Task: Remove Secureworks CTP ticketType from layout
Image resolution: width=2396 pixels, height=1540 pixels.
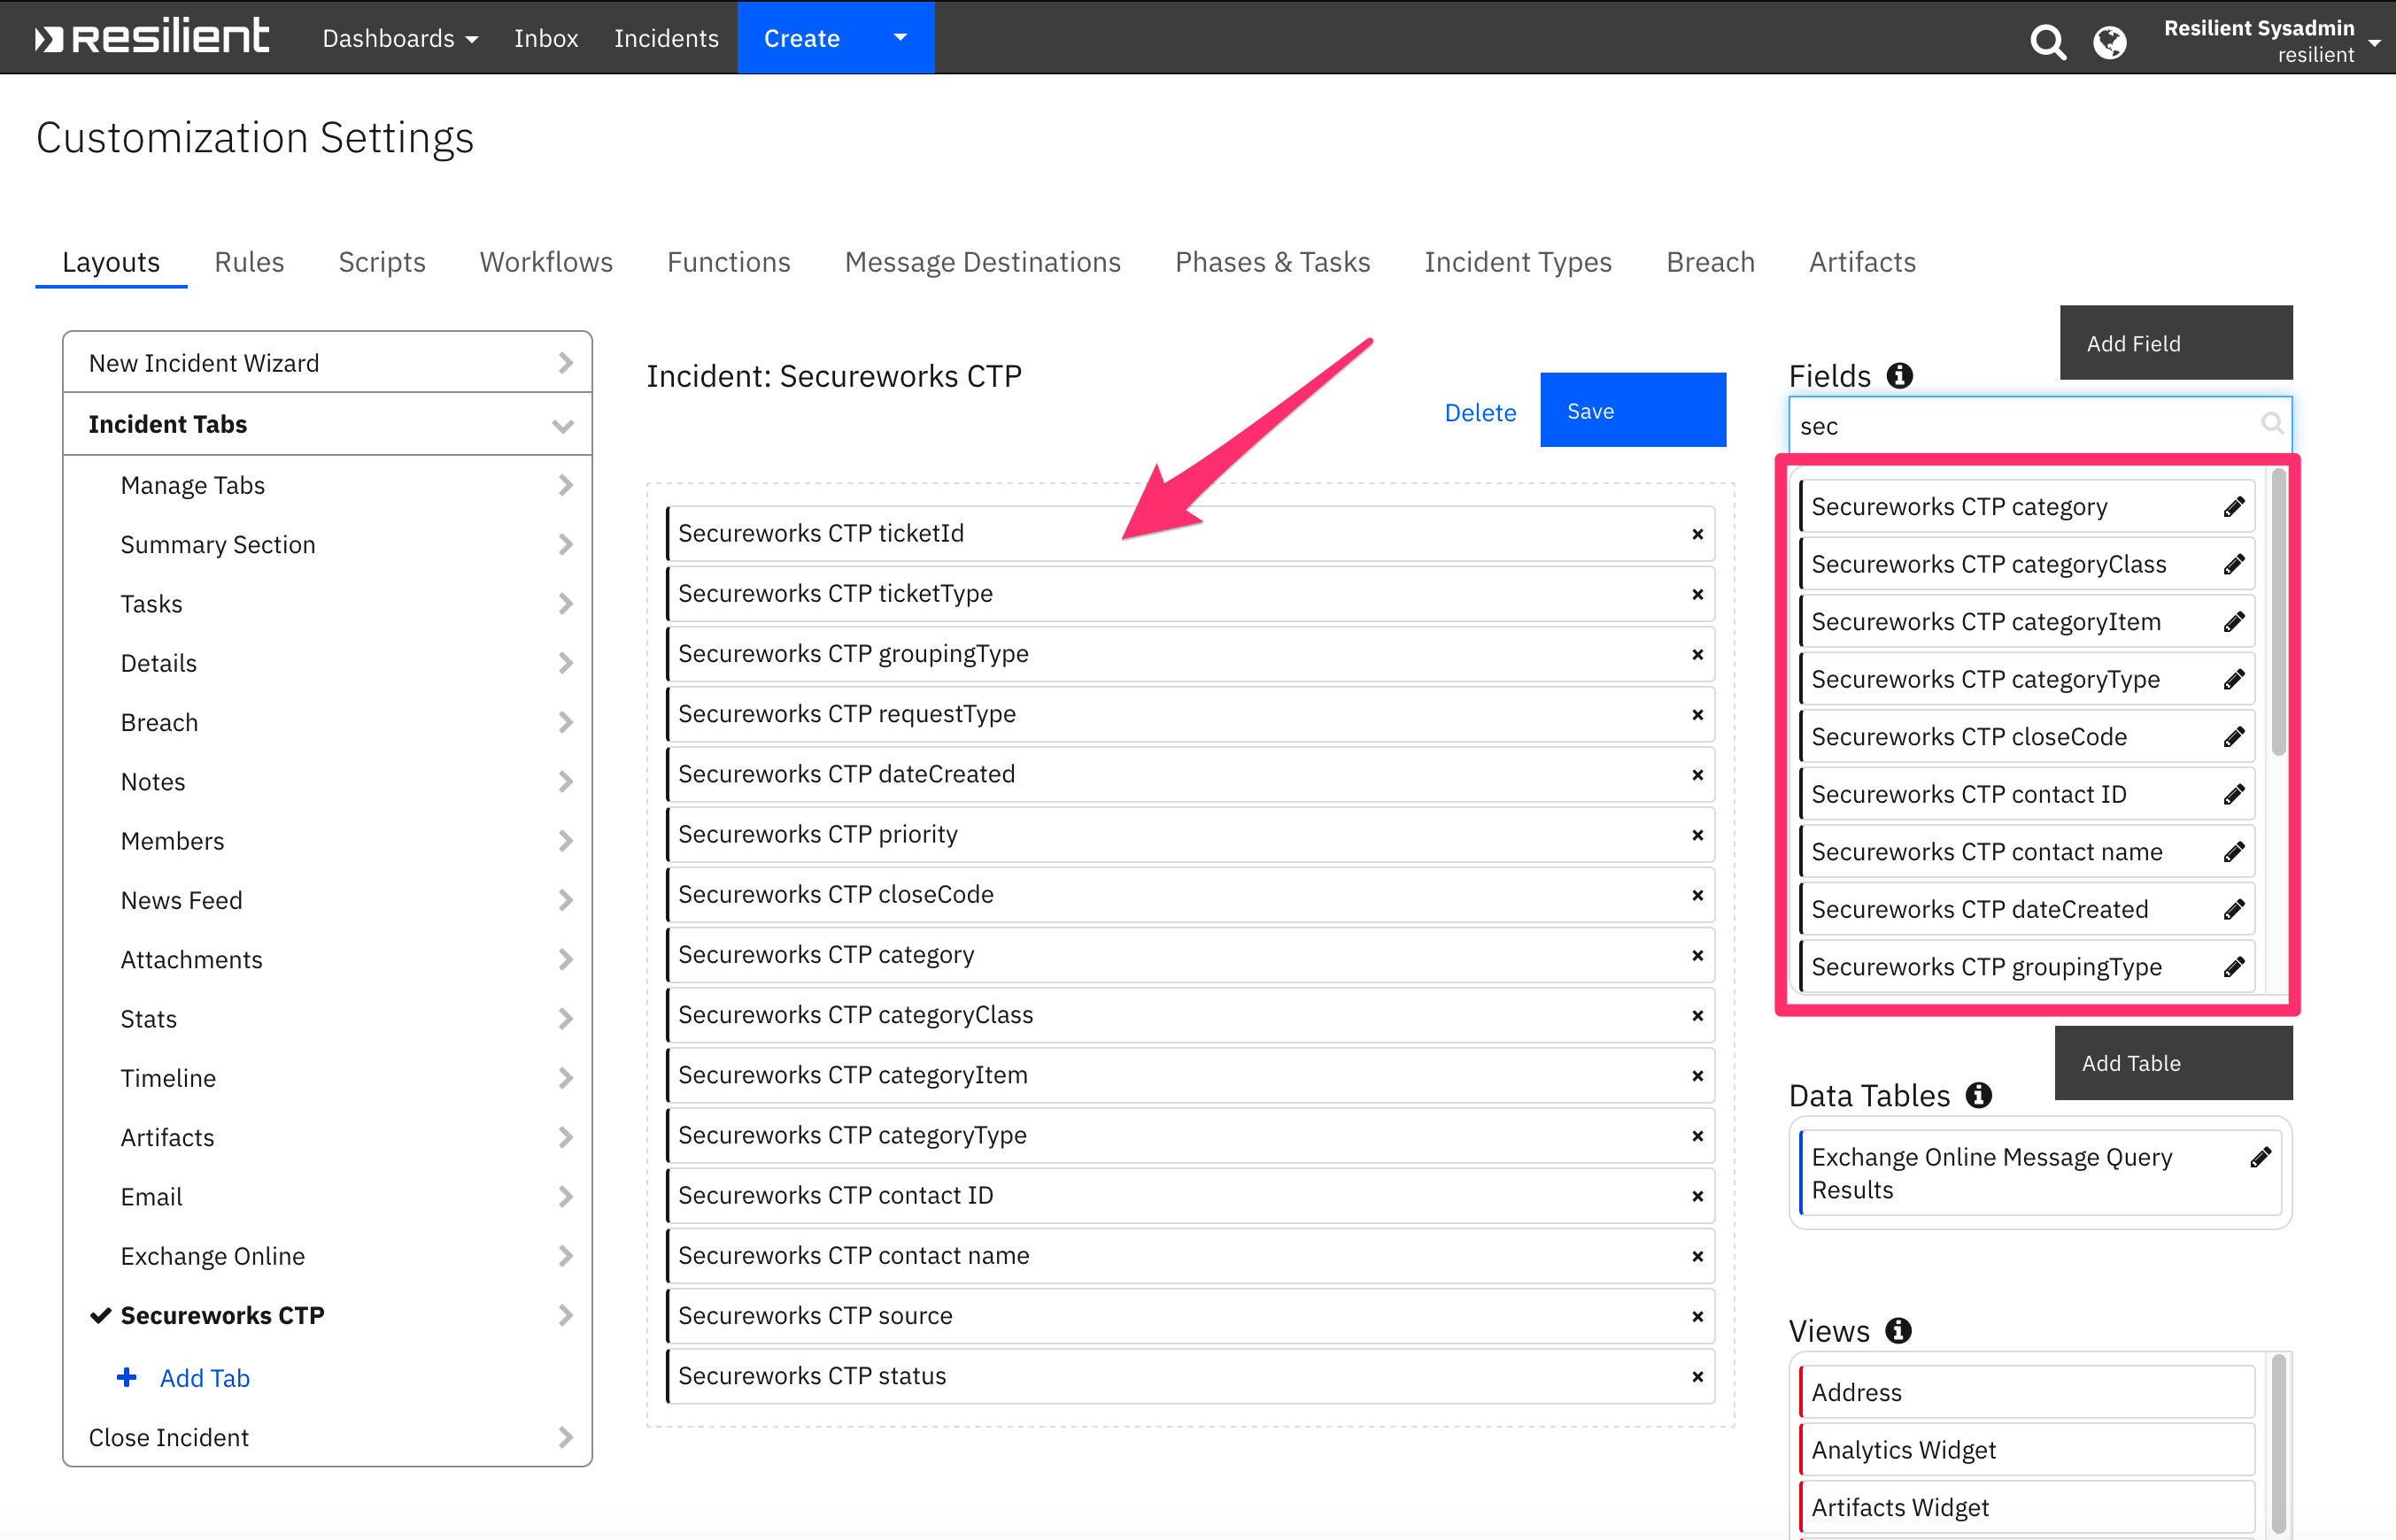Action: (1697, 594)
